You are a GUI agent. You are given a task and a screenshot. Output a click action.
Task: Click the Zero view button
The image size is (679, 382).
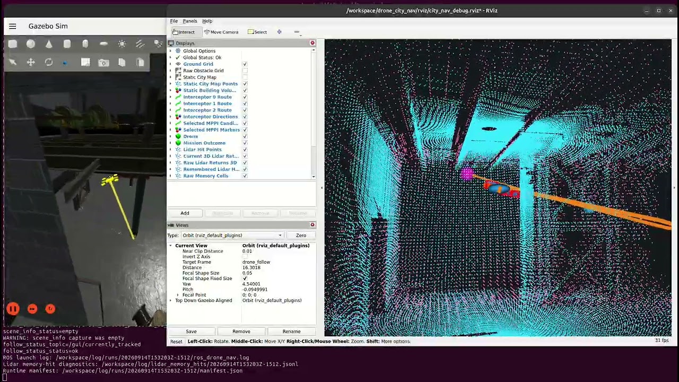(x=301, y=236)
